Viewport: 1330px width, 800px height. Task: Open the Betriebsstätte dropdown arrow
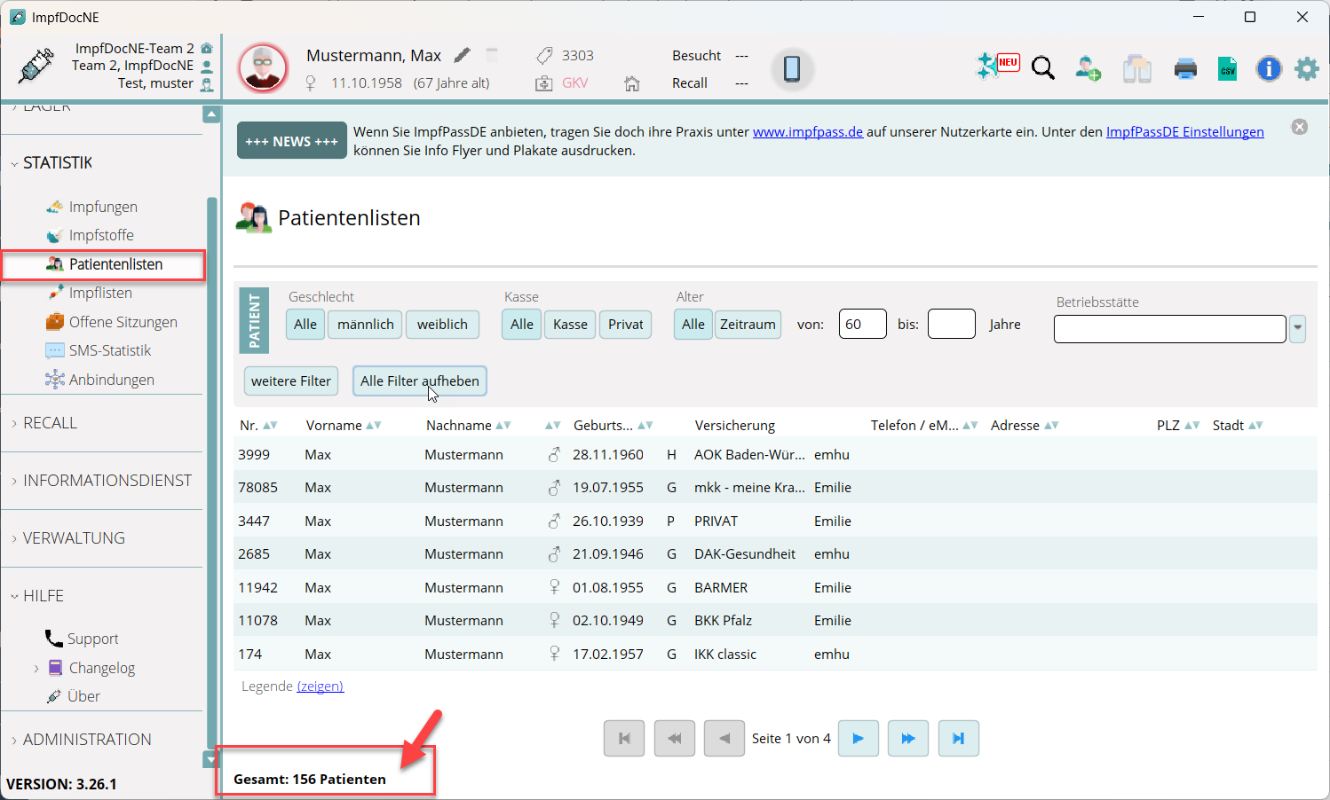pyautogui.click(x=1297, y=328)
